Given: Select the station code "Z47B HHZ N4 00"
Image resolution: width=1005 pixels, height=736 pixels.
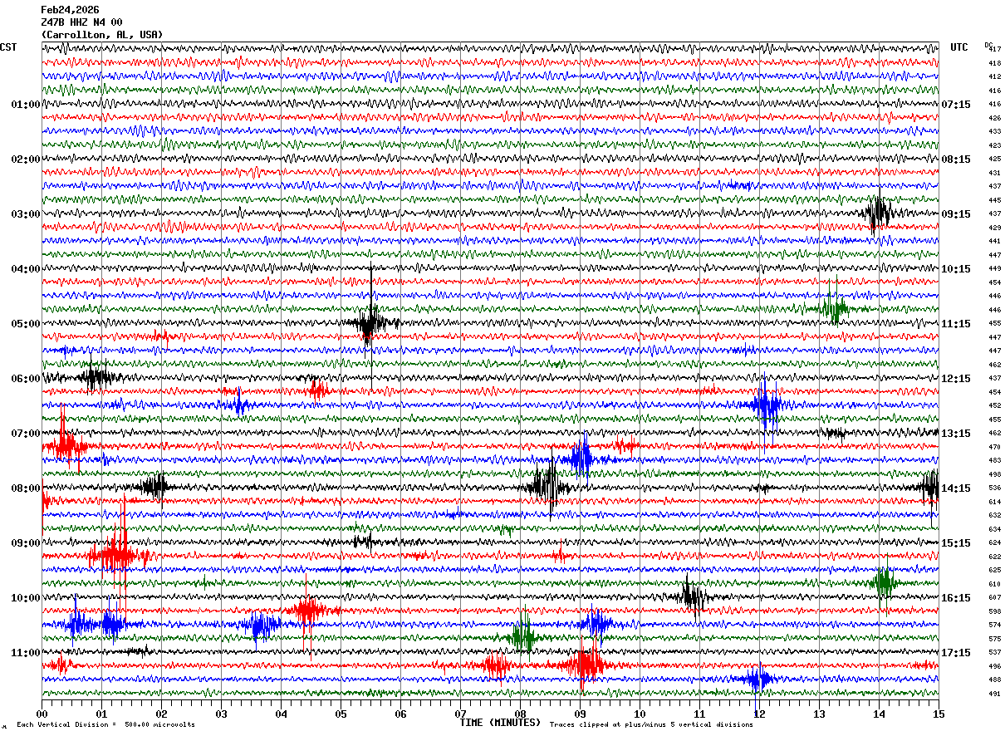Looking at the screenshot, I should [x=81, y=22].
